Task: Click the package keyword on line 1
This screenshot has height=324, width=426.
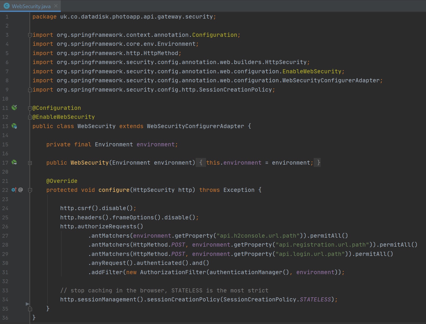Action: tap(45, 17)
